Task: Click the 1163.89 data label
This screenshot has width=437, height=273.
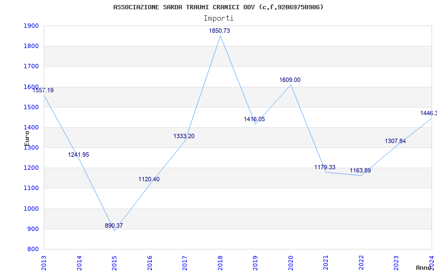Action: click(361, 170)
